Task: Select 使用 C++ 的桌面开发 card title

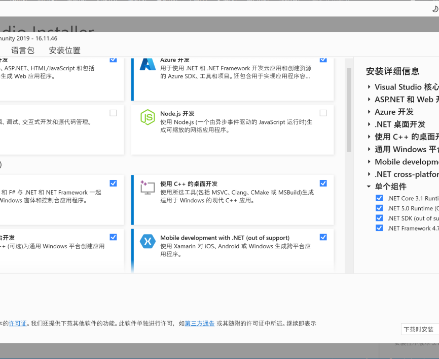Action: tap(189, 184)
